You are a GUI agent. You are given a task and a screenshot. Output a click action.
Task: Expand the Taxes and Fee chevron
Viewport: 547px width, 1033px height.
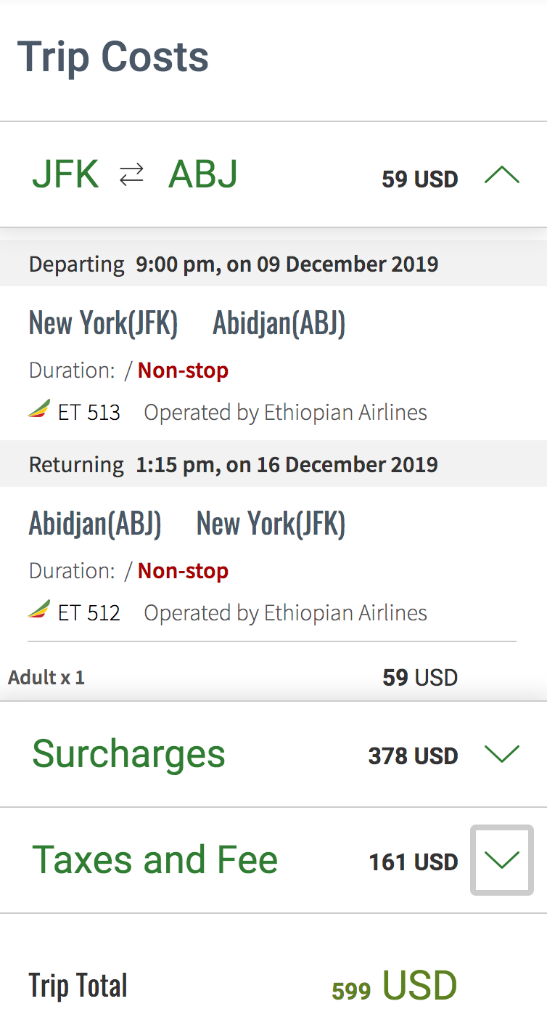[501, 860]
